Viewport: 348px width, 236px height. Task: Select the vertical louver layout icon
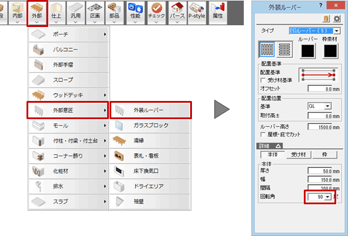click(267, 49)
